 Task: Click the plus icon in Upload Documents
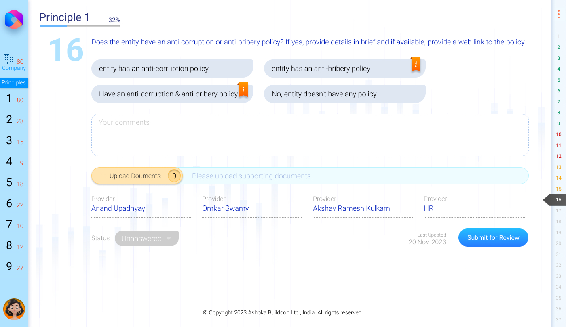103,176
